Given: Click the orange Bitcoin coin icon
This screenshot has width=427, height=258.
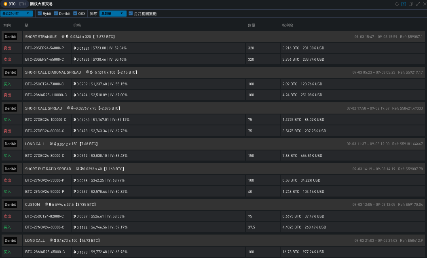Looking at the screenshot, I should [x=5, y=4].
